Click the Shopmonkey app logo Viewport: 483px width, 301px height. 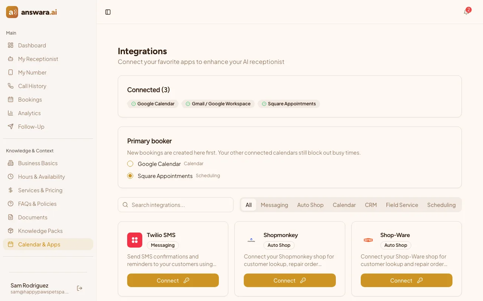[x=251, y=240]
